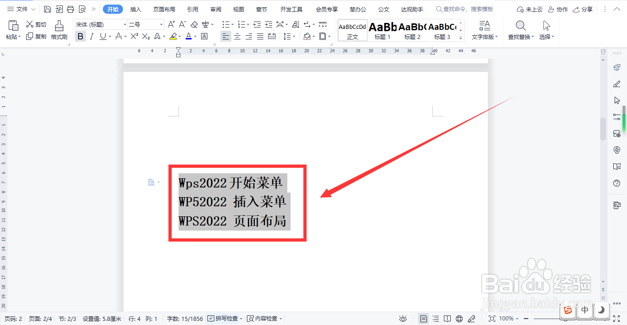Toggle Strikethrough formatting
This screenshot has width=627, height=325.
(119, 36)
